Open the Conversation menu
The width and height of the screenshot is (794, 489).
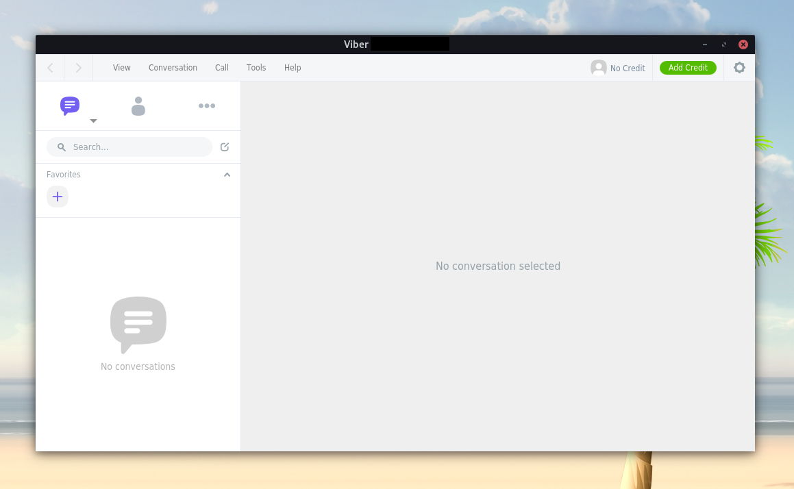click(173, 68)
